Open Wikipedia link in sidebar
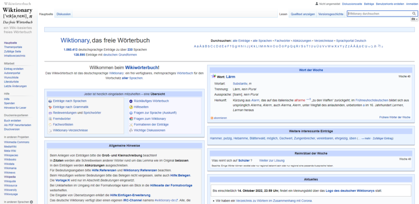The height and width of the screenshot is (204, 419). (10, 177)
